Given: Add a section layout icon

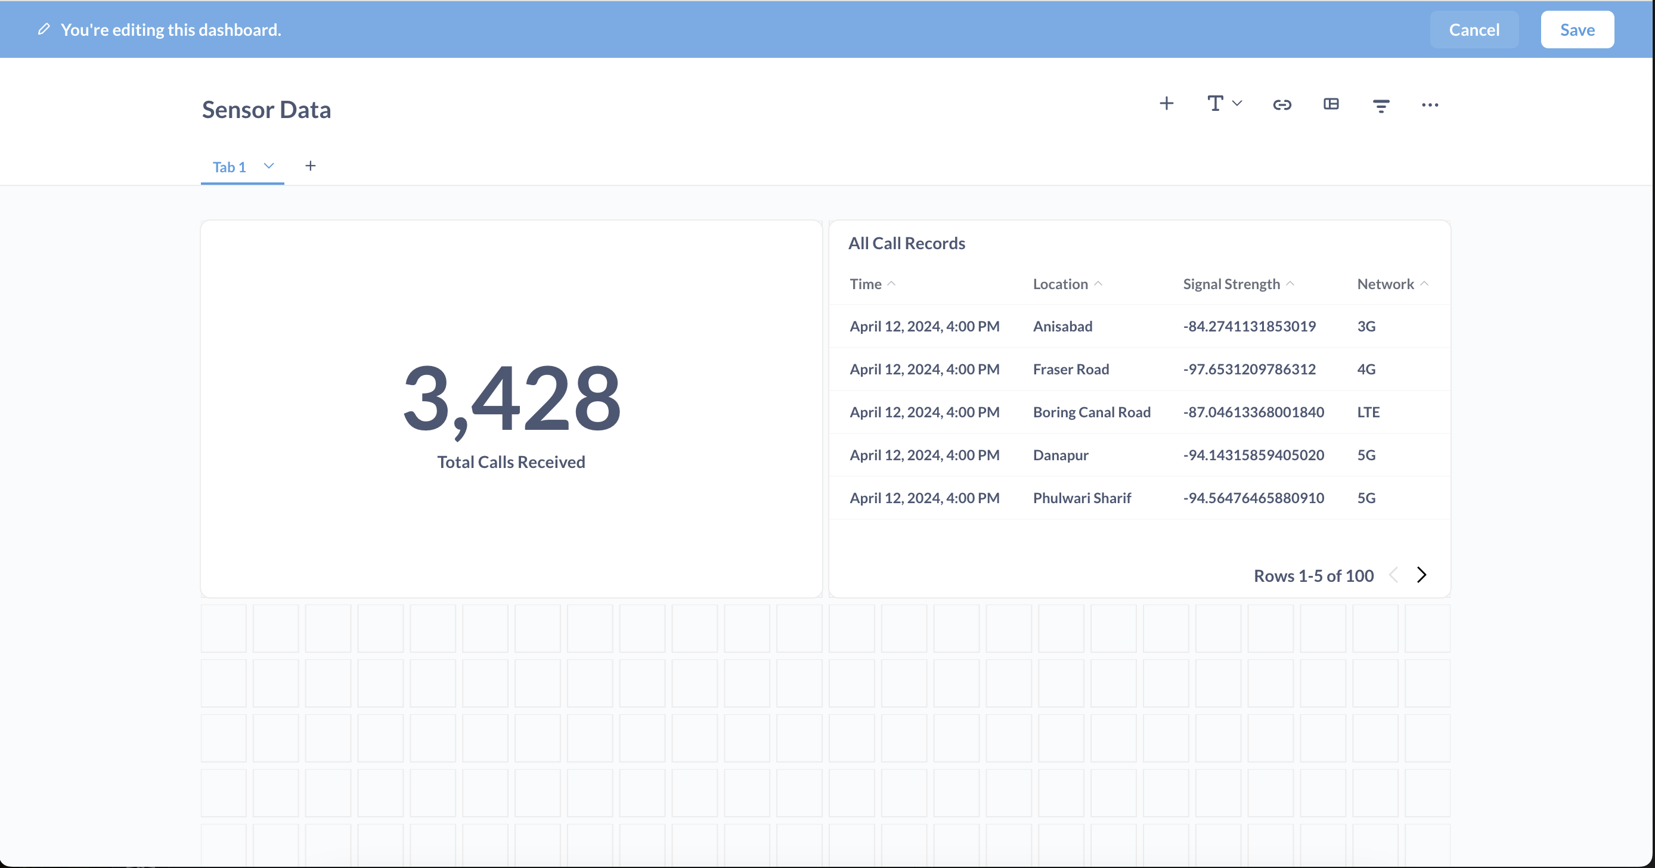Looking at the screenshot, I should click(x=1331, y=104).
